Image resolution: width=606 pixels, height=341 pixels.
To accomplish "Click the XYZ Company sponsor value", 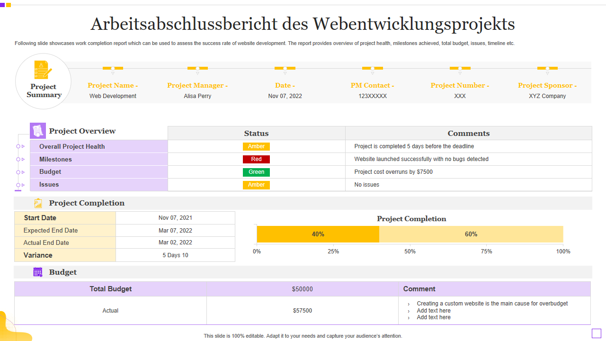I will coord(547,96).
